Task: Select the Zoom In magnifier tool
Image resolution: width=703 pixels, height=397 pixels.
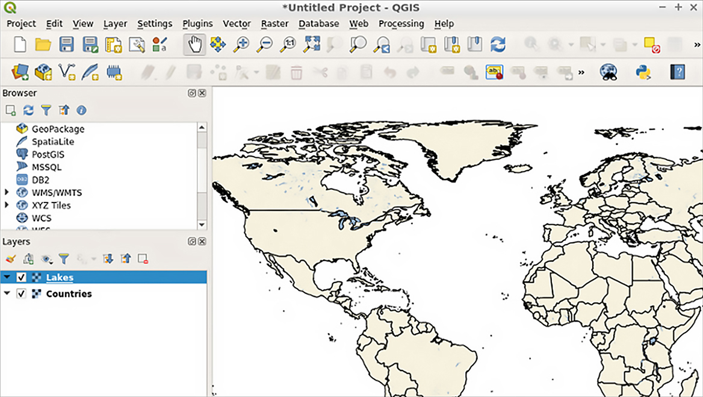Action: click(x=242, y=45)
